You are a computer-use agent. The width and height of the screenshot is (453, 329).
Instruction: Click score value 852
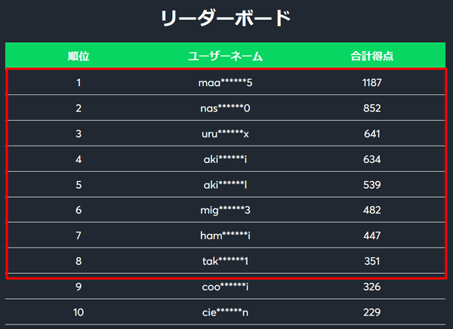click(372, 109)
